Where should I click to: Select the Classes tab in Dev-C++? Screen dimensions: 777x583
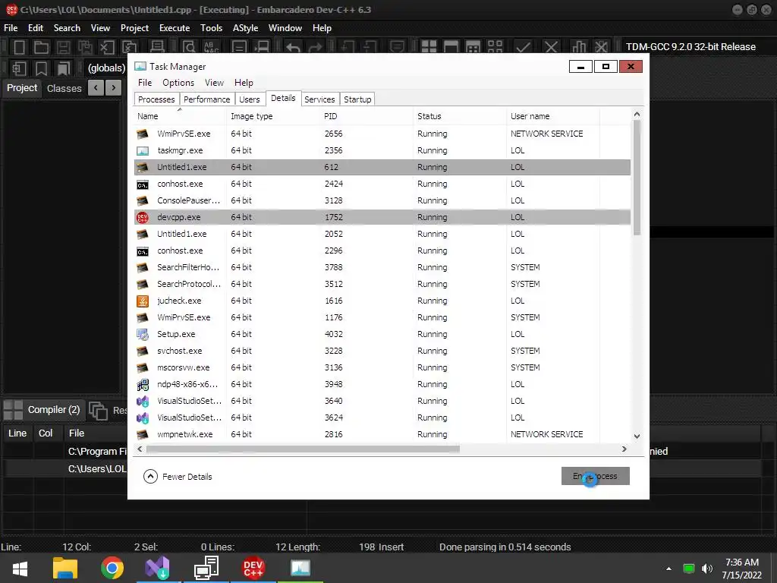pyautogui.click(x=64, y=88)
